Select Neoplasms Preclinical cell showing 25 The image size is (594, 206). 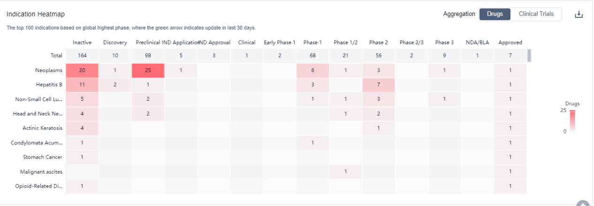[x=148, y=70]
